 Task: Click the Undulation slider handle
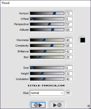pyautogui.click(x=44, y=79)
